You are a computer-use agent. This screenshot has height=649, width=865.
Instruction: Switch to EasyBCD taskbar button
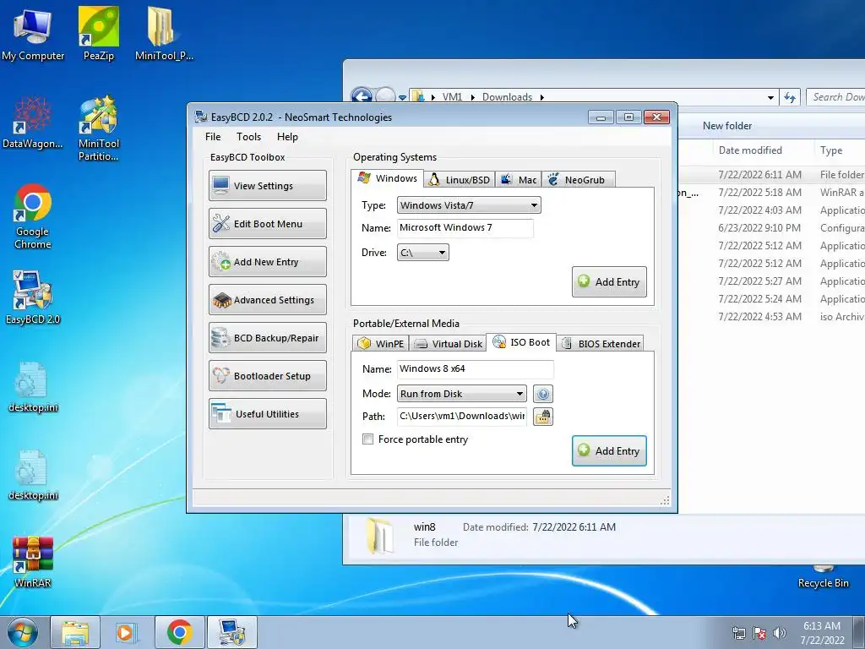[x=232, y=632]
